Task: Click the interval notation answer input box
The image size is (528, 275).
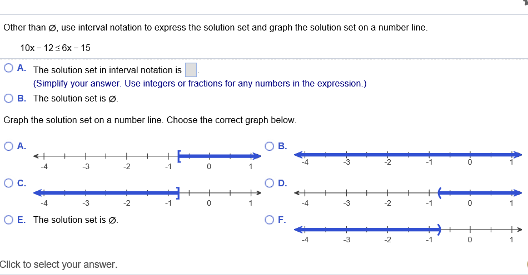Action: tap(191, 70)
